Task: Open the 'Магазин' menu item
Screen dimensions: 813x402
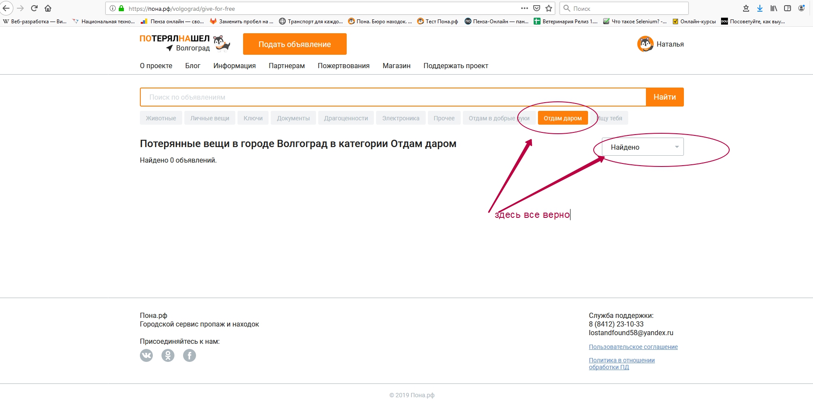Action: pos(396,66)
